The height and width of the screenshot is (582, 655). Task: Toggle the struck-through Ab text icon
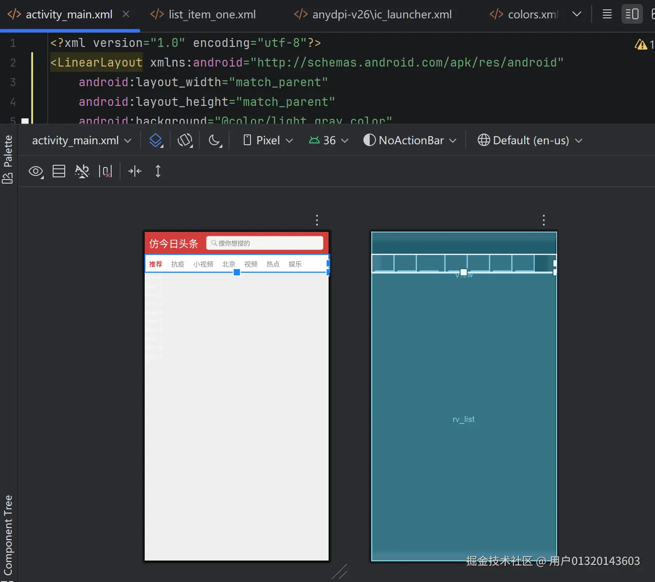tap(82, 171)
